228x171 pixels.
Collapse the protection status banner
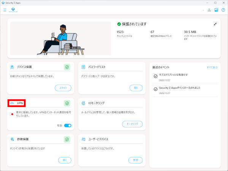click(x=215, y=24)
